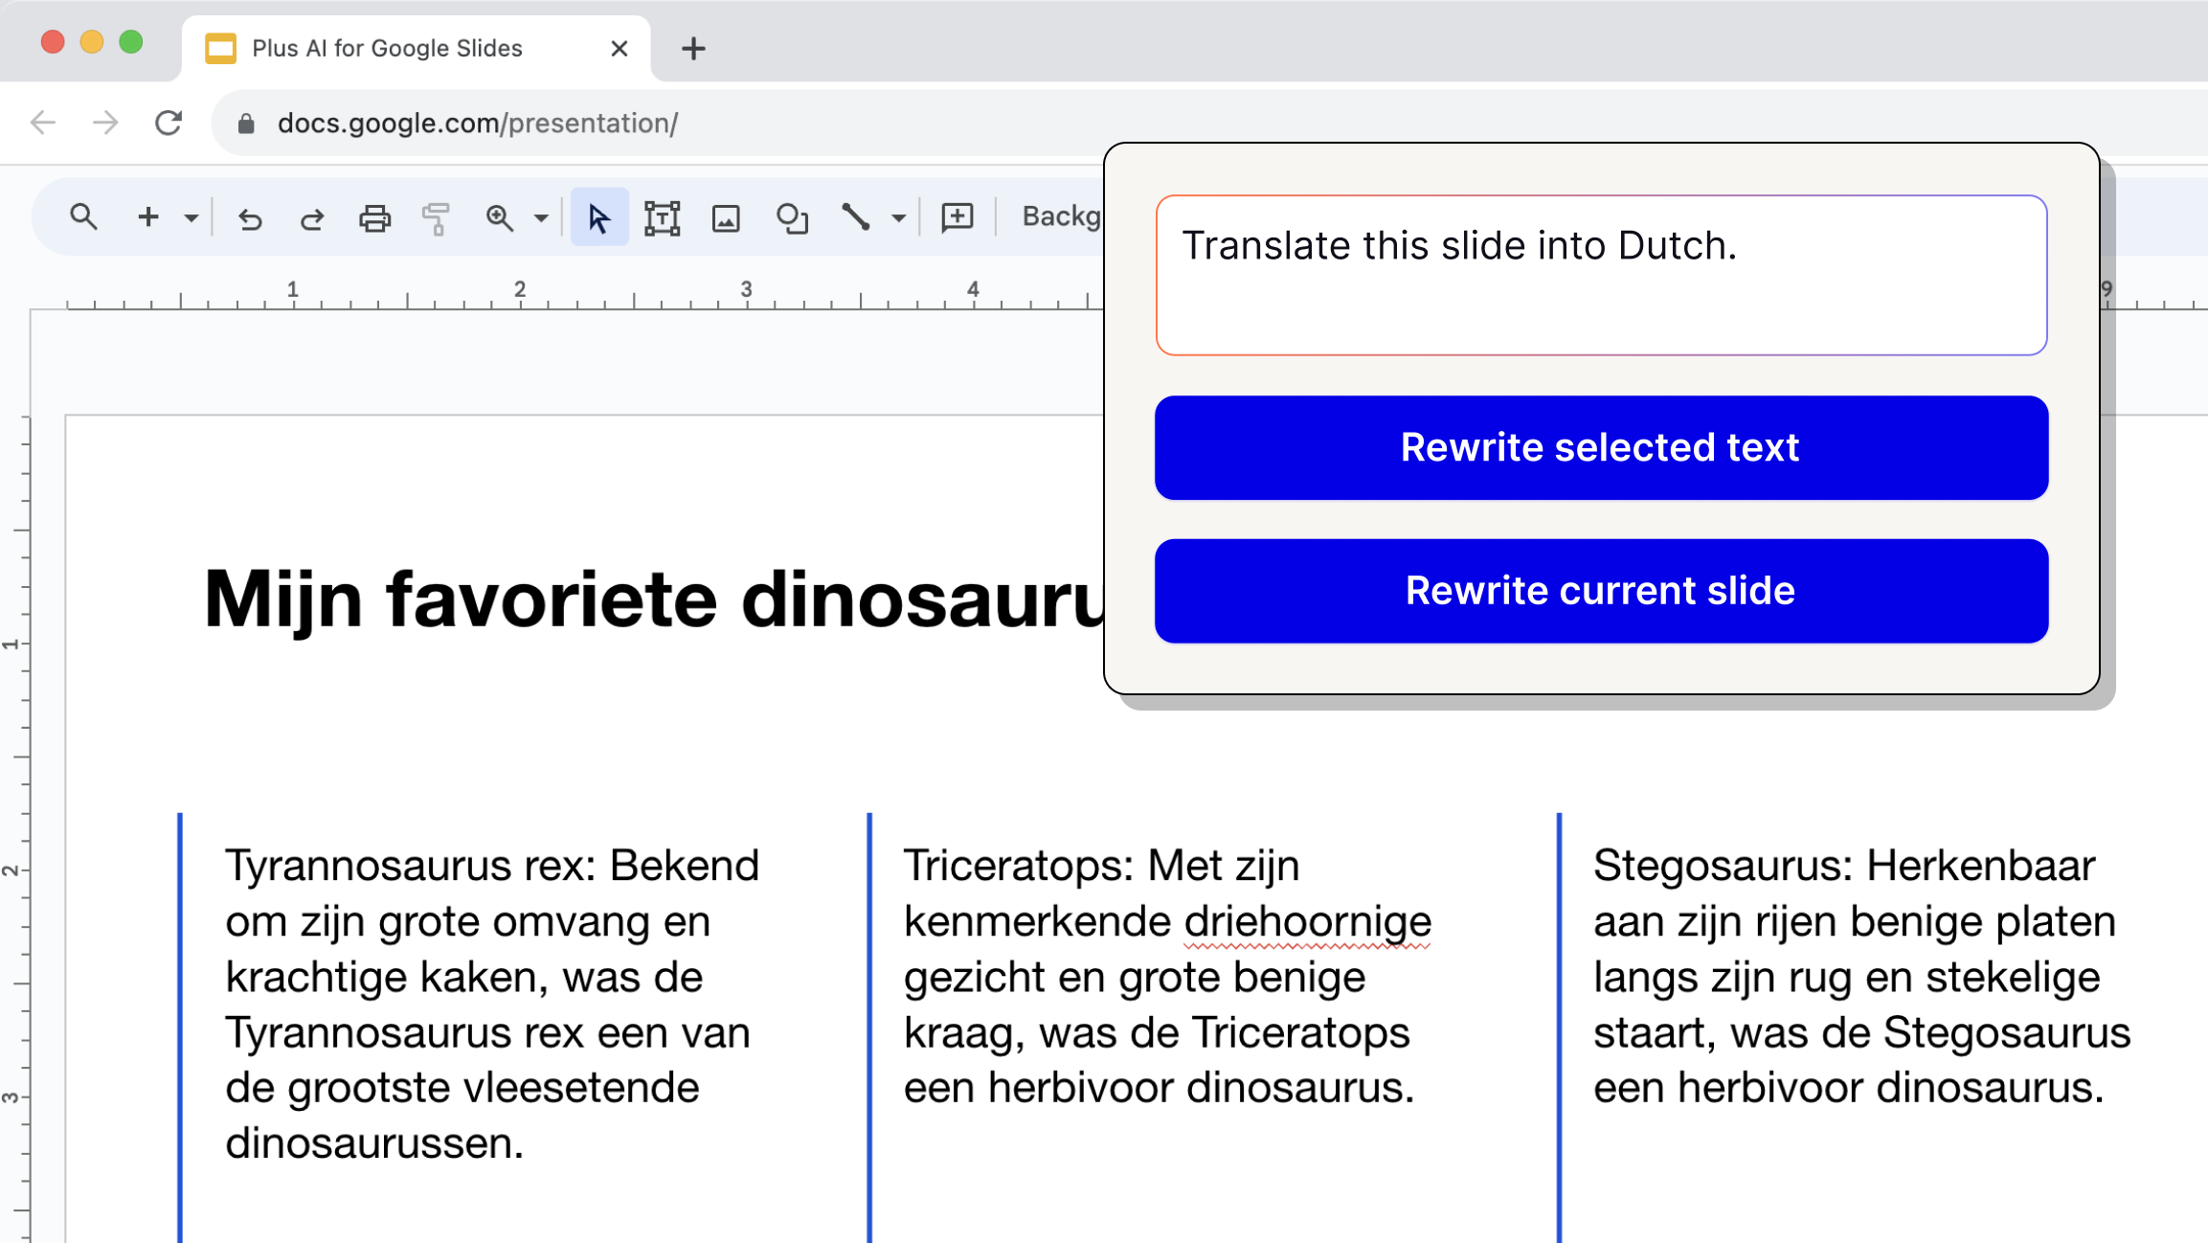2208x1243 pixels.
Task: Click the Stegosaurus text block
Action: click(1861, 976)
